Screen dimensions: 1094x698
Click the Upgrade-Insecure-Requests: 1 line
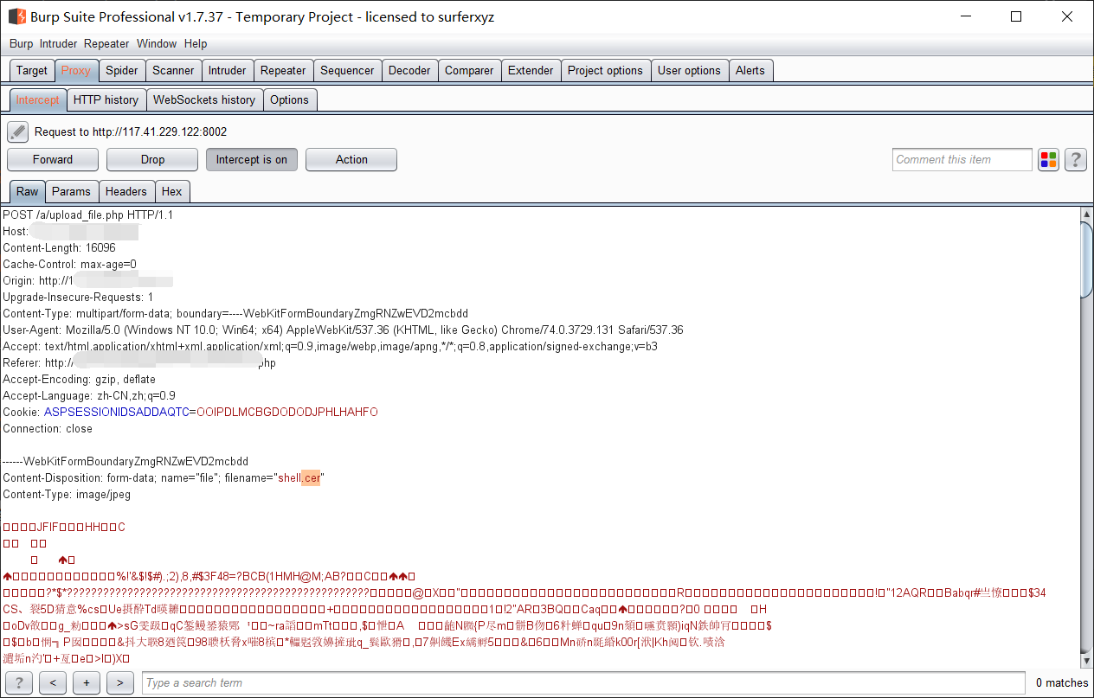tap(78, 297)
